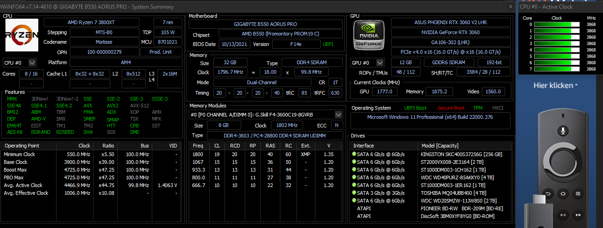The width and height of the screenshot is (603, 228).
Task: Click the GPU current clock '1777.0'
Action: click(x=385, y=91)
